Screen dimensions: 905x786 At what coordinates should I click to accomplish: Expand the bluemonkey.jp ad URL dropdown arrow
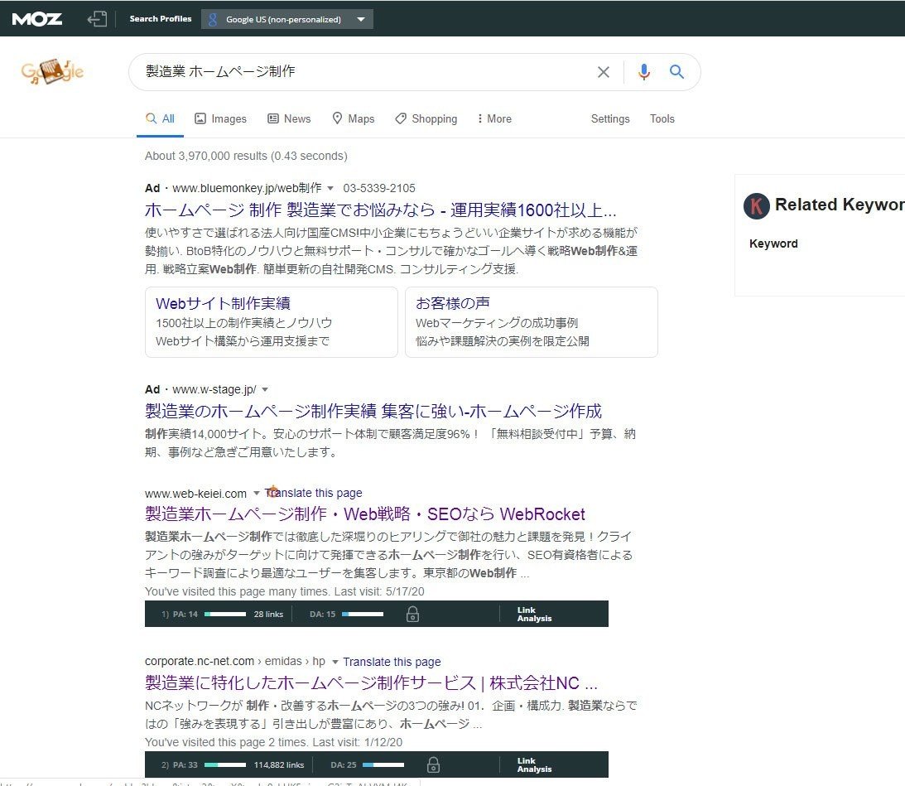coord(330,188)
